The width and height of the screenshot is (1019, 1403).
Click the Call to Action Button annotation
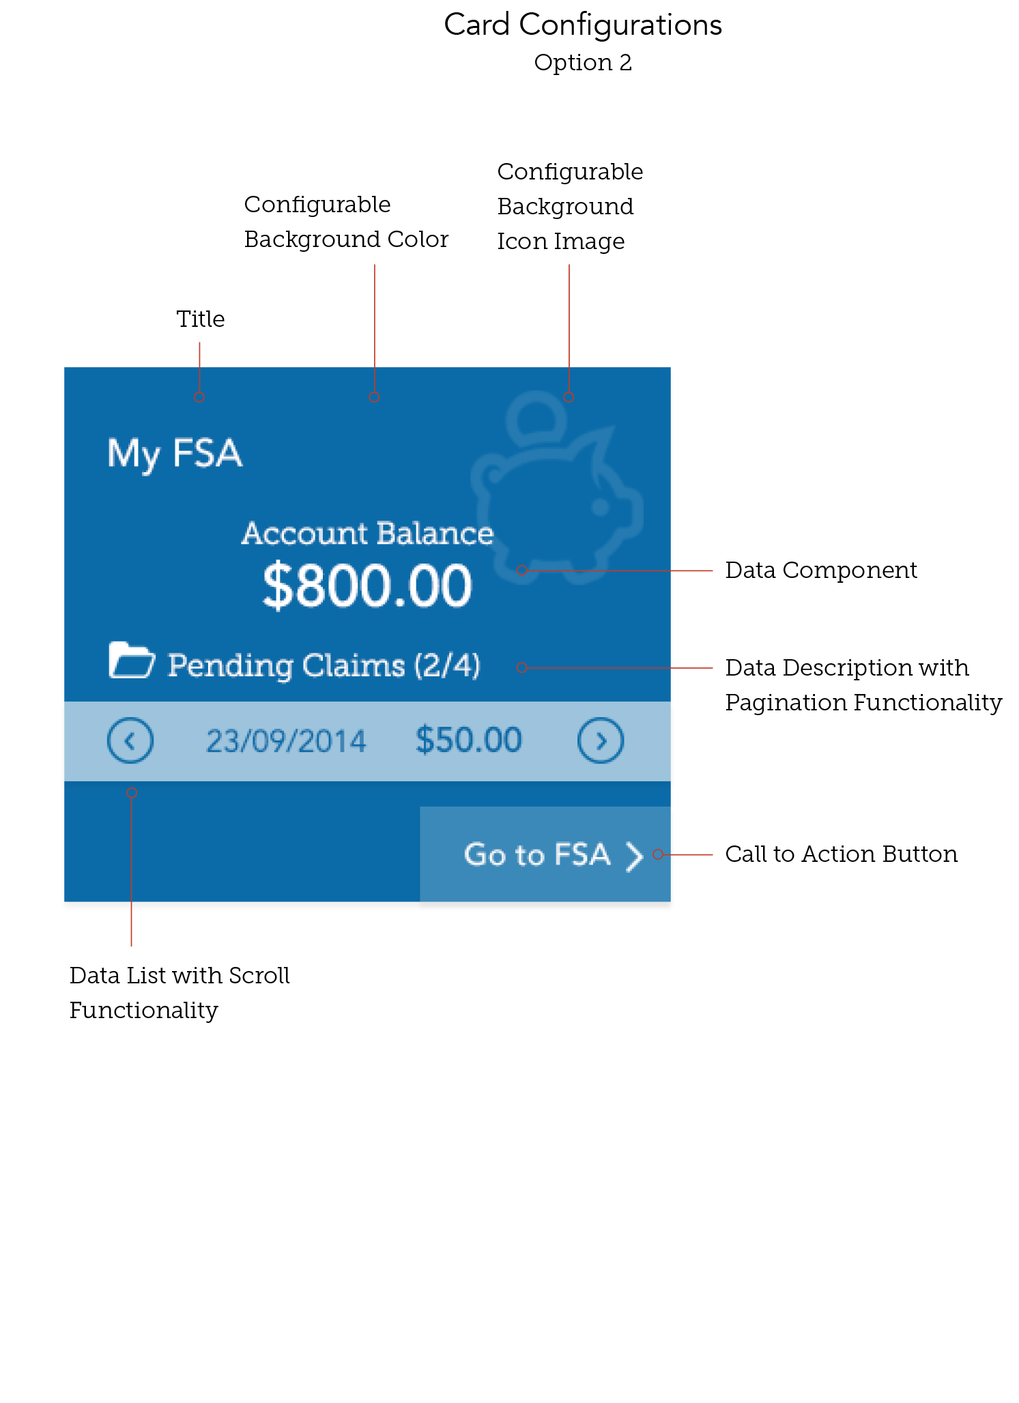[841, 854]
